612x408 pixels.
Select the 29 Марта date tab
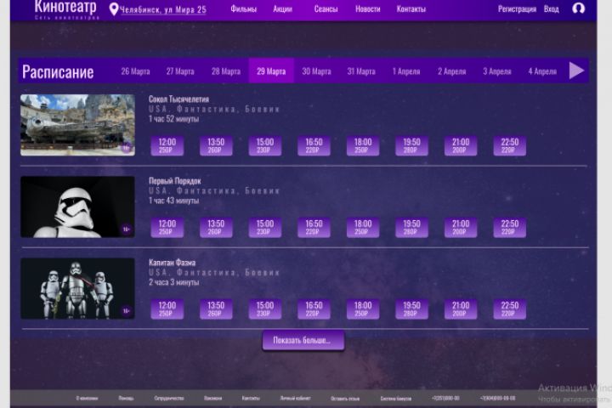pos(271,71)
